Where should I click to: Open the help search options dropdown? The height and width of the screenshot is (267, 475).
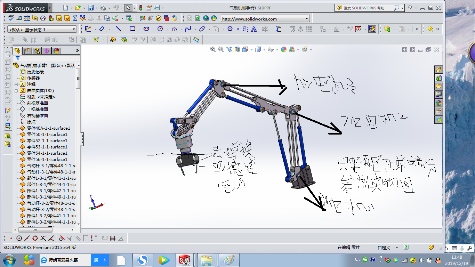point(402,8)
